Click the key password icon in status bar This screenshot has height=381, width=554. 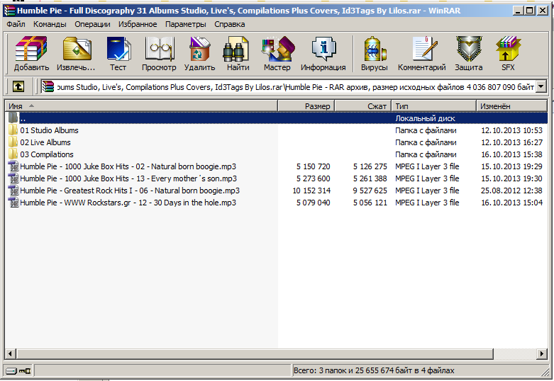[x=25, y=371]
